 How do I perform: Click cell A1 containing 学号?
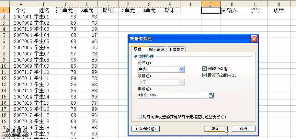[21, 10]
